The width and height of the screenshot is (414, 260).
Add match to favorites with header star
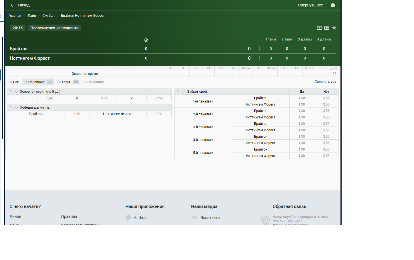334,28
